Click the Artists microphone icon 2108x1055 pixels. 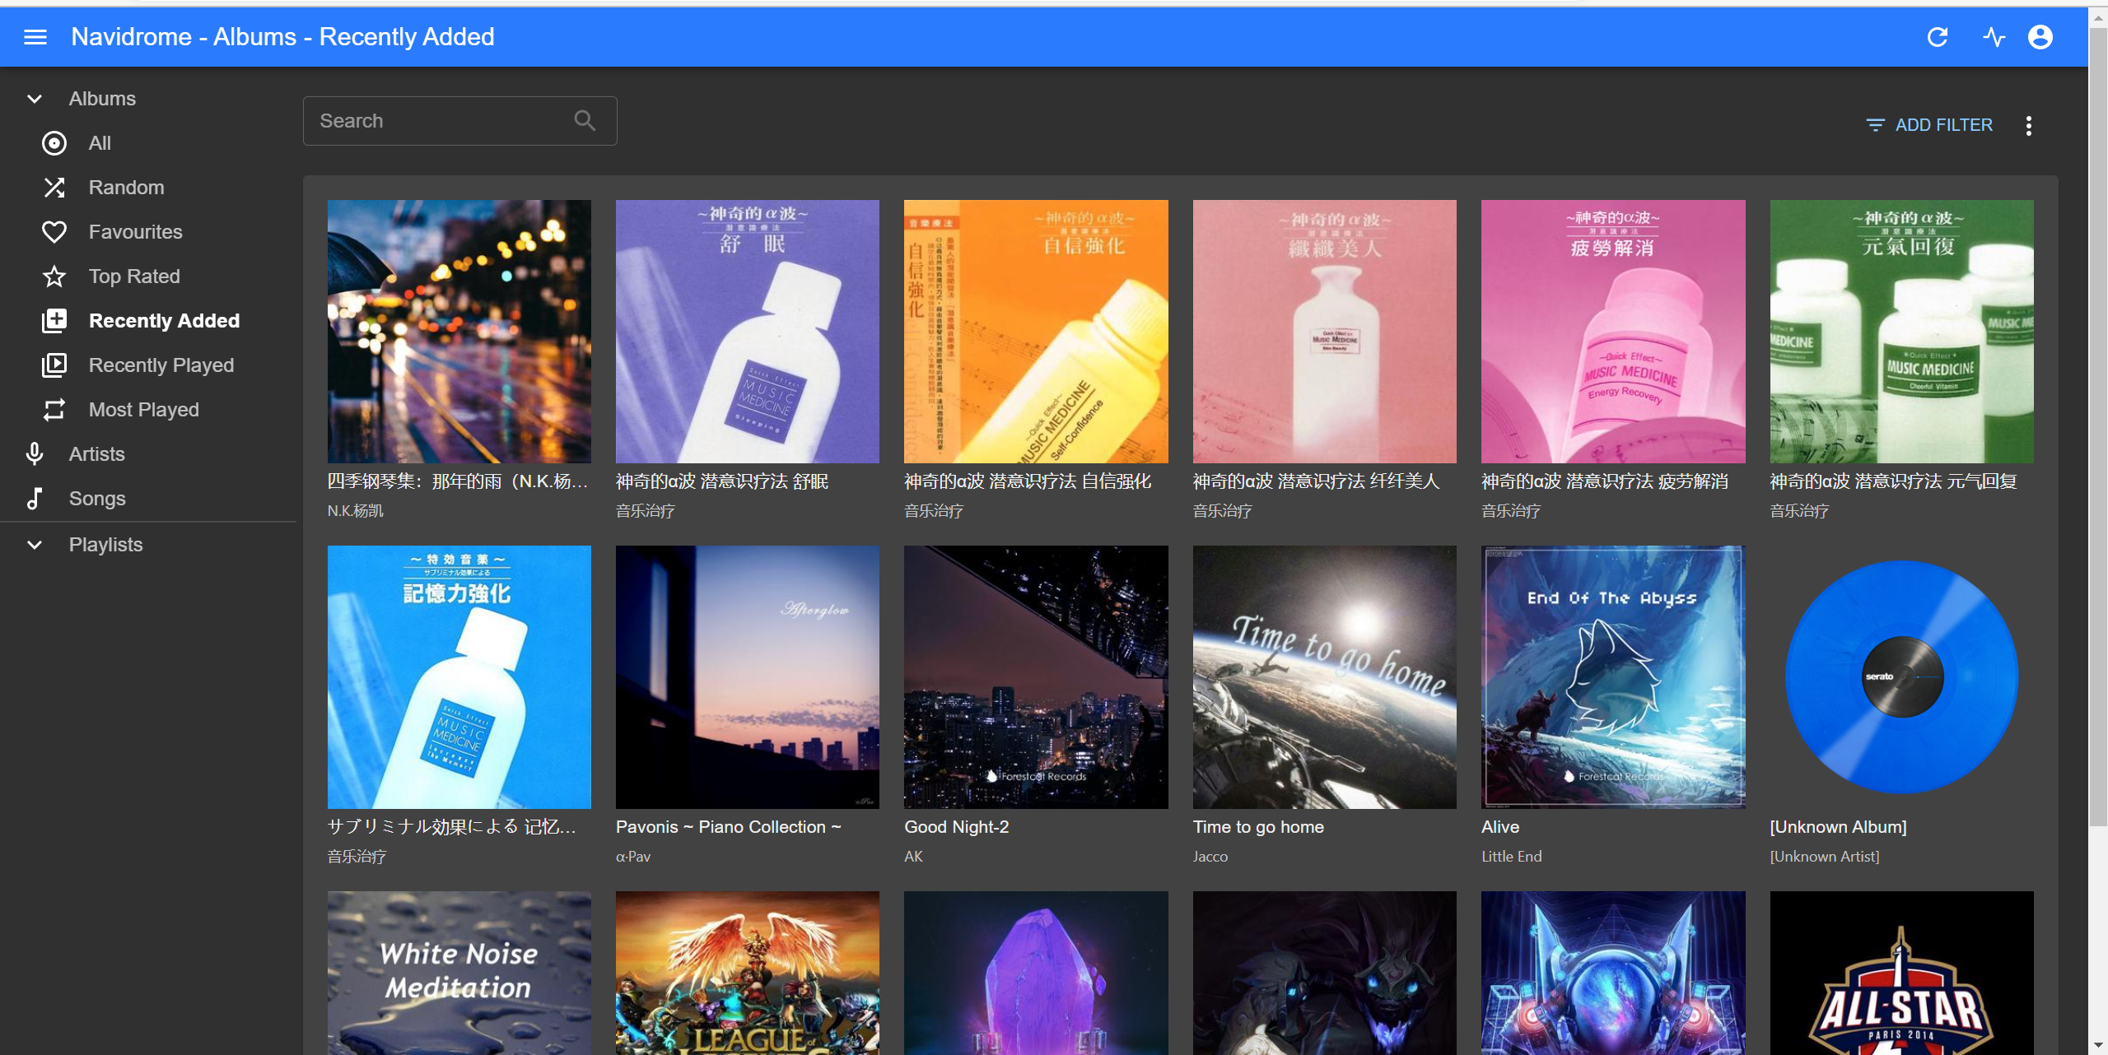click(35, 454)
